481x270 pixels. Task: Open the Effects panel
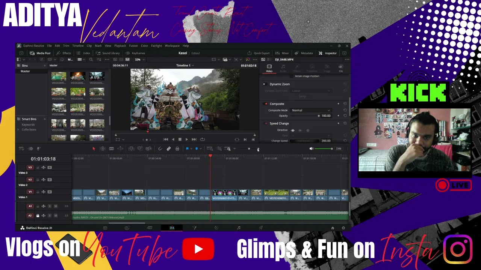[x=64, y=53]
